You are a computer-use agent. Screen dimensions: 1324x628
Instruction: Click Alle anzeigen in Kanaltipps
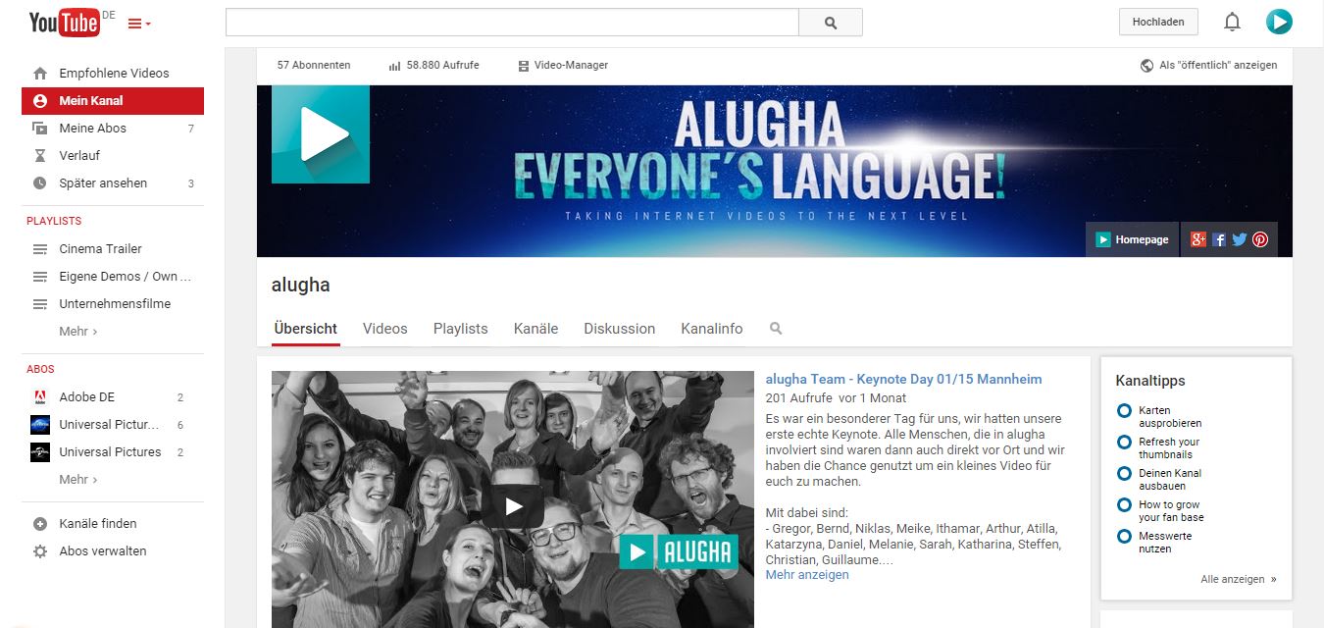point(1239,580)
